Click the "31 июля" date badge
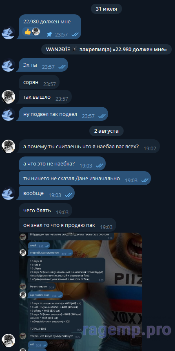Image resolution: width=175 pixels, height=351 pixels. [x=106, y=9]
